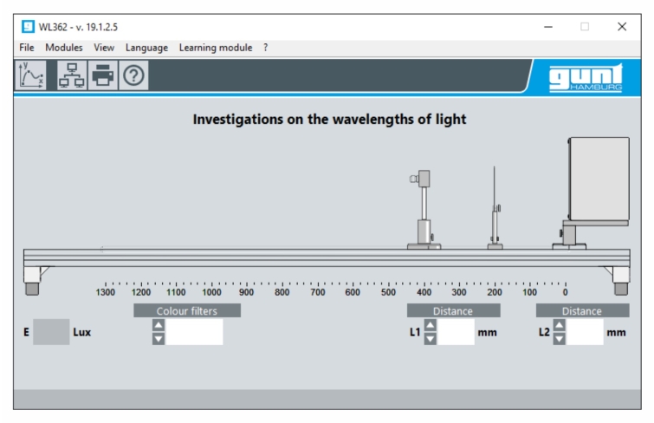The width and height of the screenshot is (654, 423).
Task: Click the 1000 mark on the scale
Action: tap(211, 292)
